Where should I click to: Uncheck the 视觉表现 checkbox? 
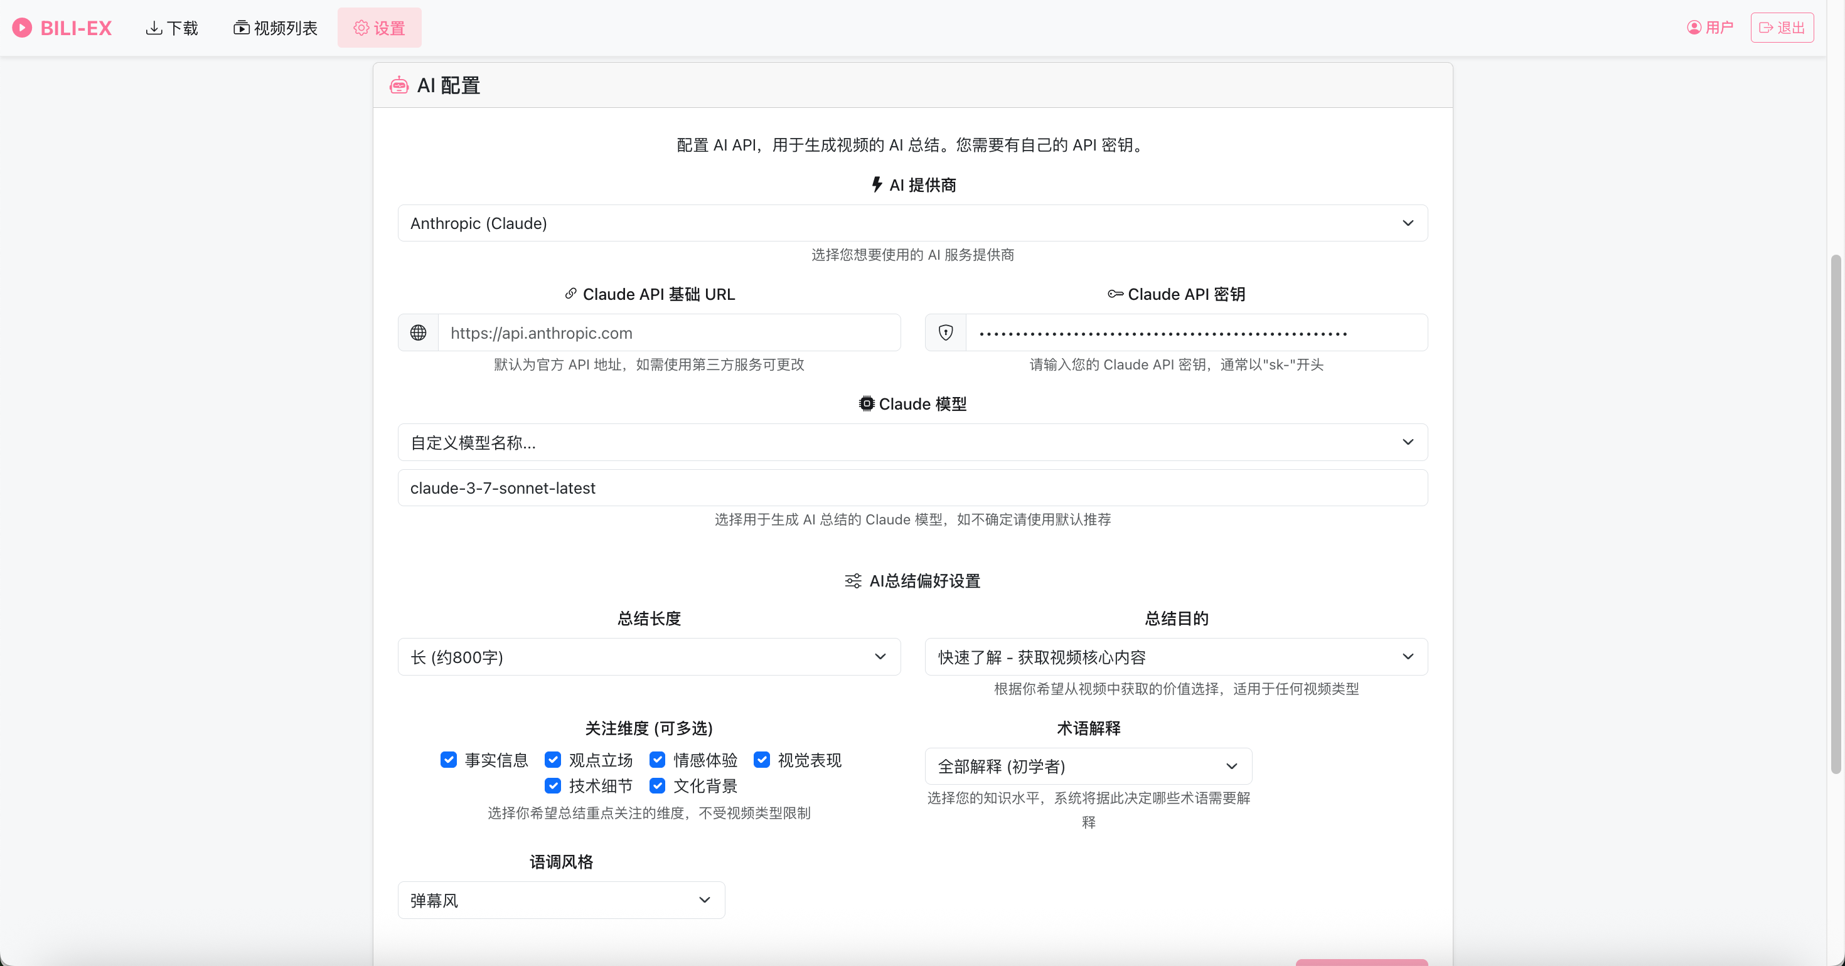point(762,760)
